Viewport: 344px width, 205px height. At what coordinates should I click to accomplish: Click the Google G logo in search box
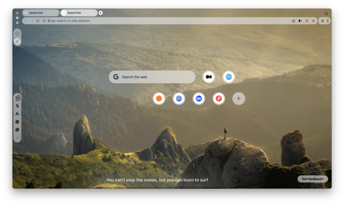[116, 77]
